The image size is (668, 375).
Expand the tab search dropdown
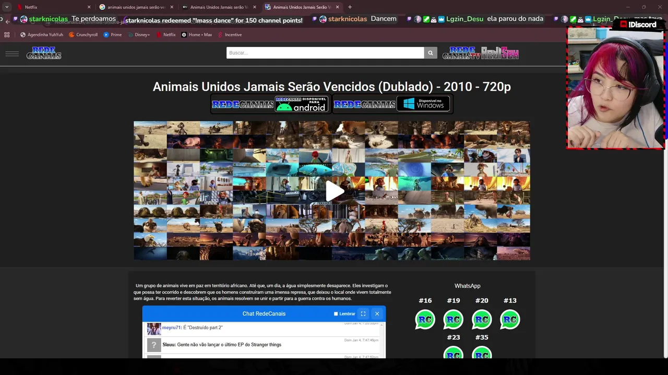(x=7, y=7)
